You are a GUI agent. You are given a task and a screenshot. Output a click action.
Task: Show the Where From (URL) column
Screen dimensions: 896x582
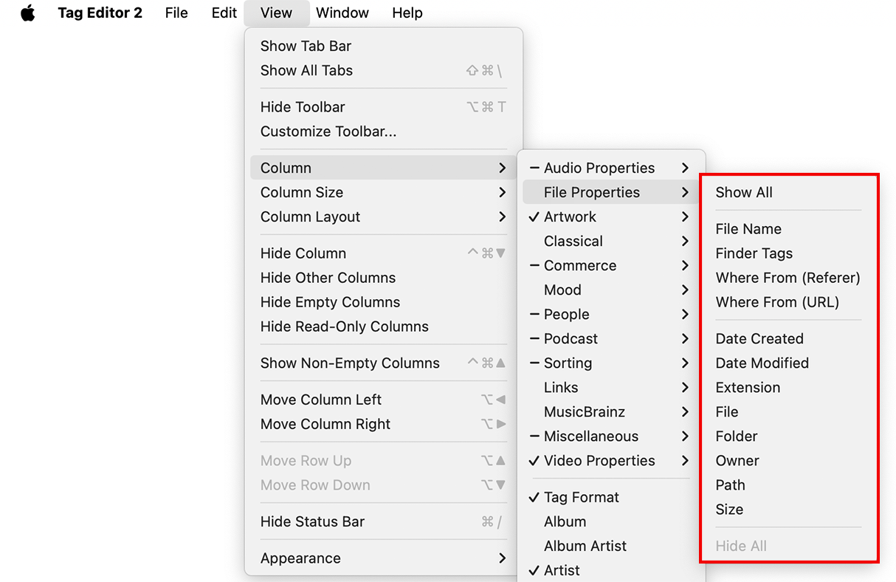pos(777,302)
